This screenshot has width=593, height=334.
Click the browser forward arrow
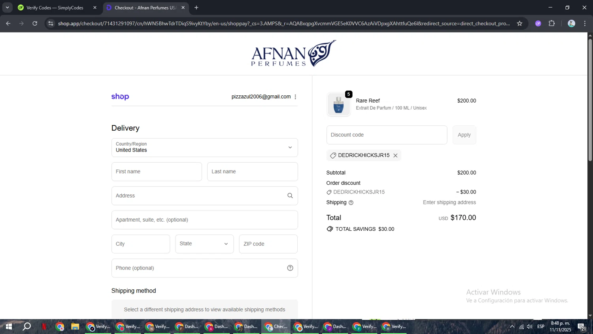22,24
